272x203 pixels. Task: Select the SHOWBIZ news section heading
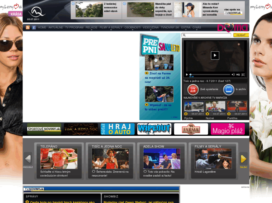111,196
